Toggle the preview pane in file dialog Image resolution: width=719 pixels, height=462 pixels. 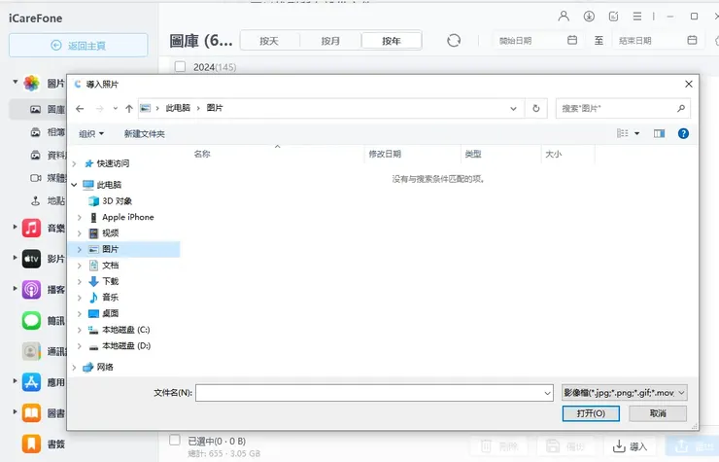tap(659, 133)
